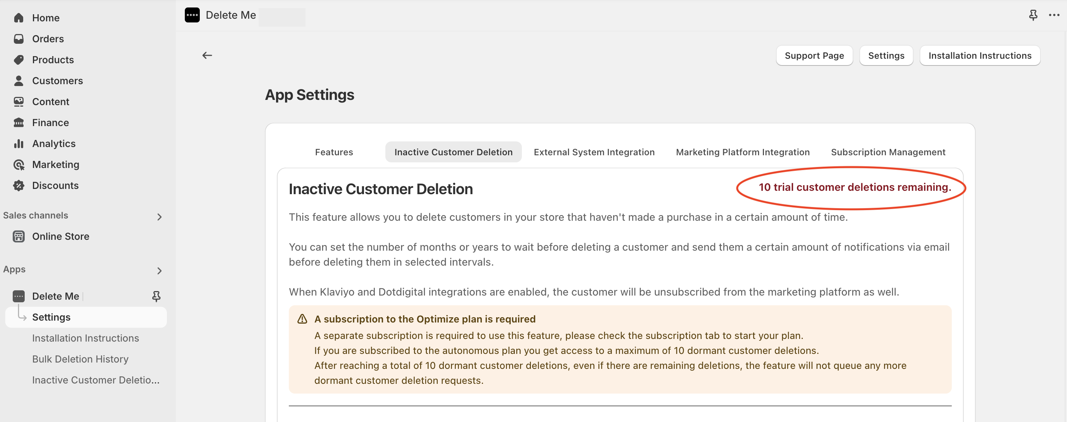The width and height of the screenshot is (1067, 422).
Task: Click the Inactive Customer Deletion heading
Action: [x=380, y=189]
